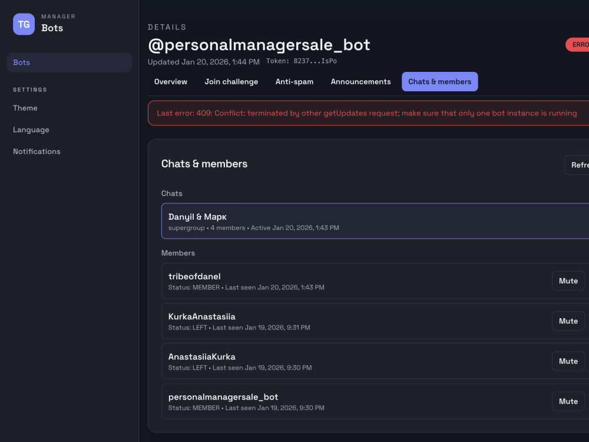
Task: Open Bots in the sidebar
Action: pyautogui.click(x=69, y=62)
